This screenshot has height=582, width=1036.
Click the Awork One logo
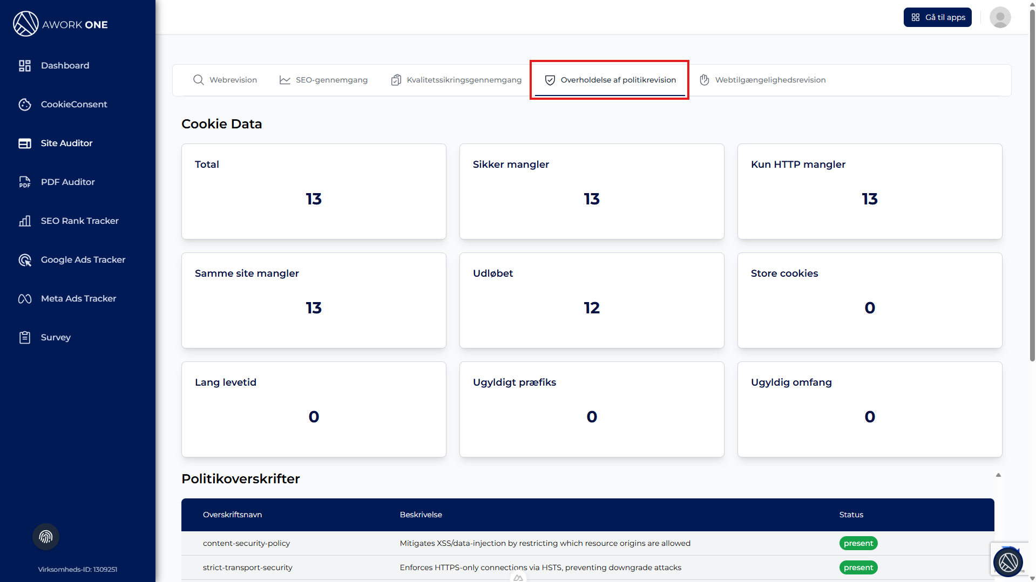coord(60,24)
